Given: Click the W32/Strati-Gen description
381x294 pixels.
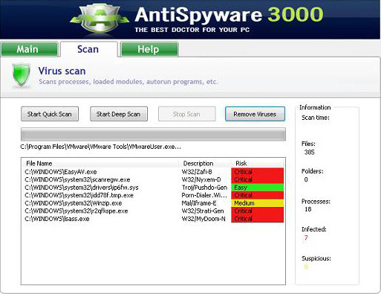Looking at the screenshot, I should click(x=203, y=211).
